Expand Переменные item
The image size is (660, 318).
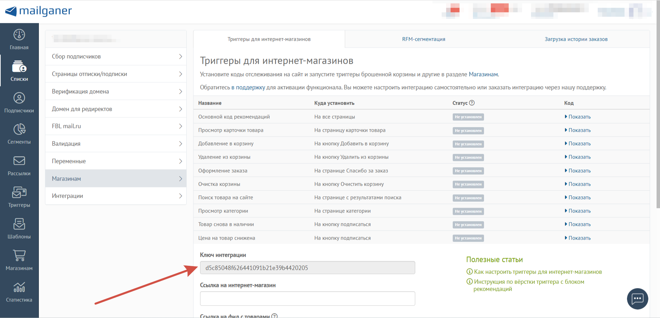[x=116, y=161]
